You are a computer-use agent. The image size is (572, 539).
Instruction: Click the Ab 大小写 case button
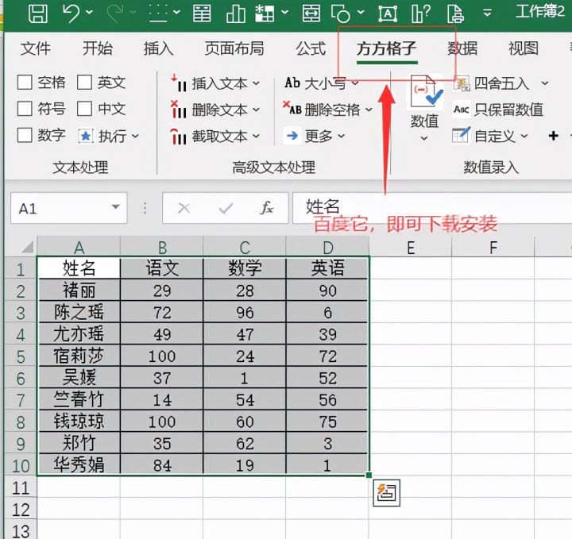click(x=321, y=83)
